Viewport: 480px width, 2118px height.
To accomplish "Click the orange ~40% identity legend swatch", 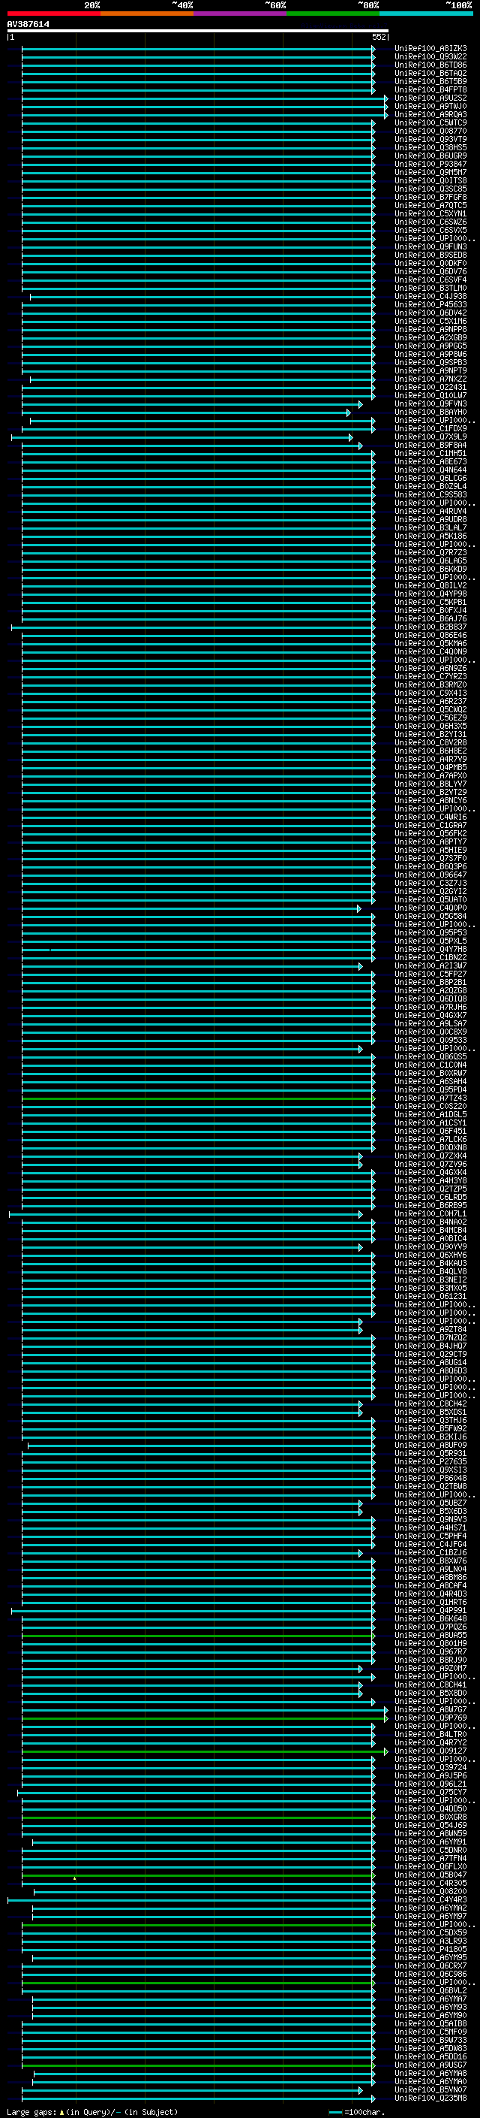I will pyautogui.click(x=147, y=14).
